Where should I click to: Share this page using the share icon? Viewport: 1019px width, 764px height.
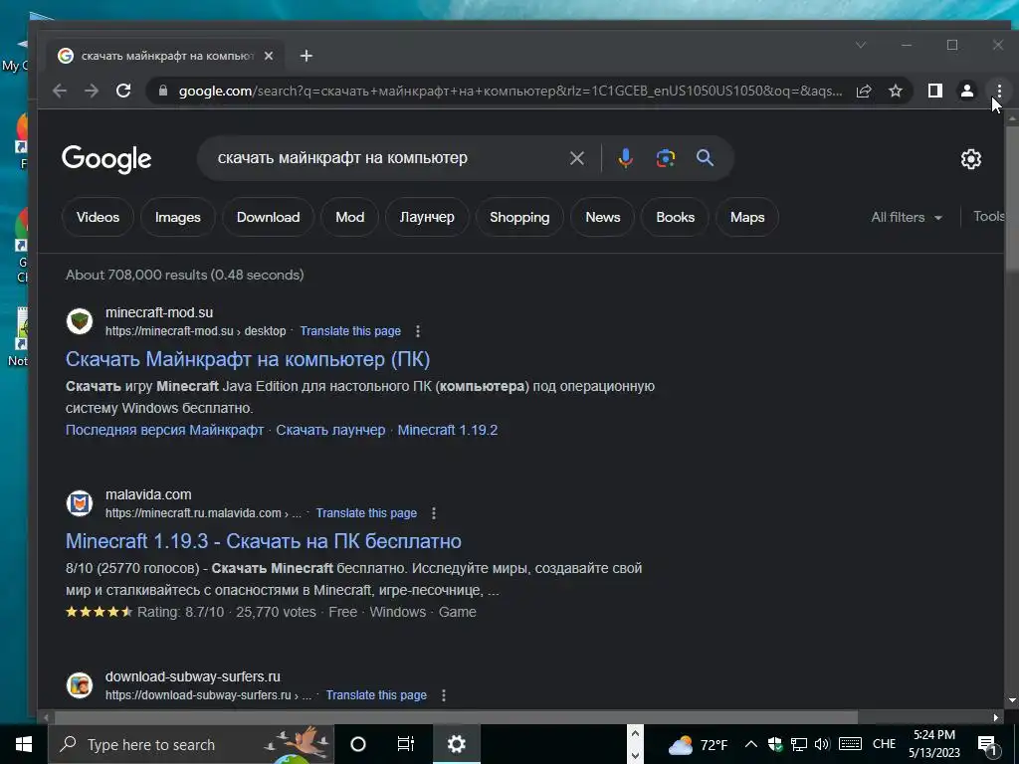coord(864,91)
